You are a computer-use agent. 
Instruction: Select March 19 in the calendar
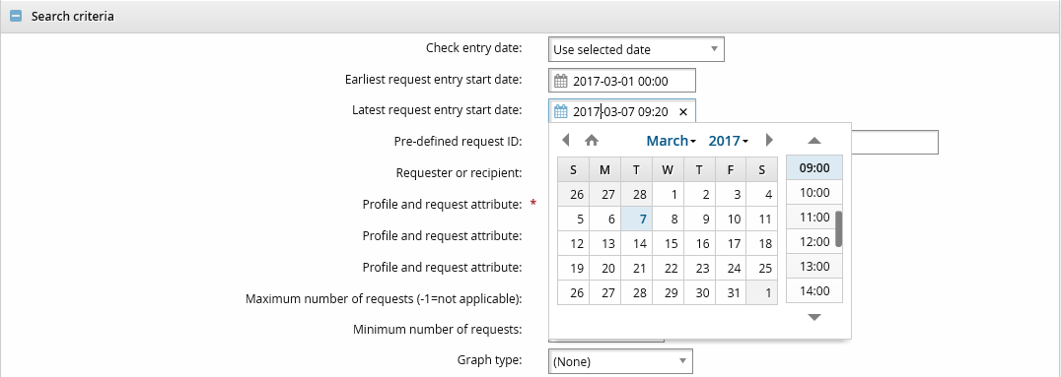pyautogui.click(x=574, y=268)
